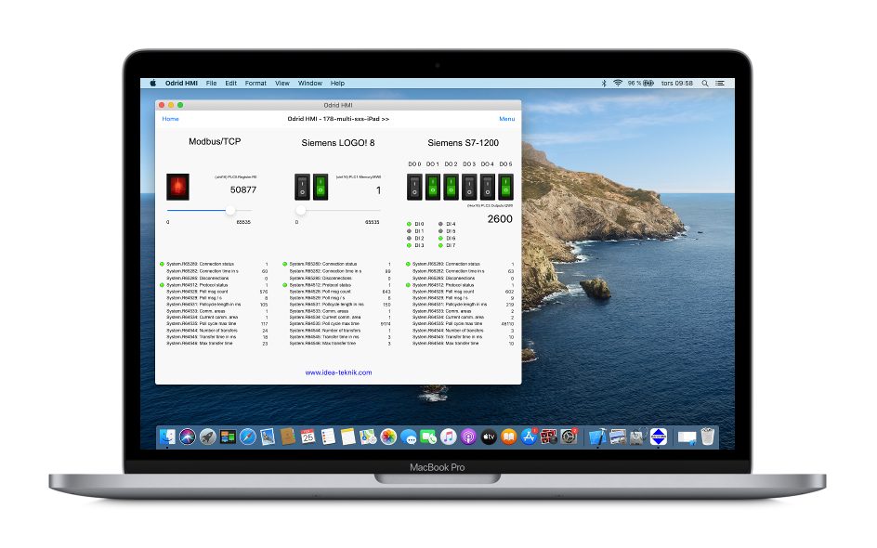This screenshot has height=548, width=877.
Task: Open Finder from the Dock
Action: [167, 437]
